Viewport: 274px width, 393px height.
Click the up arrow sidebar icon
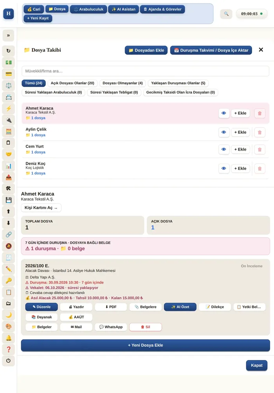[9, 211]
